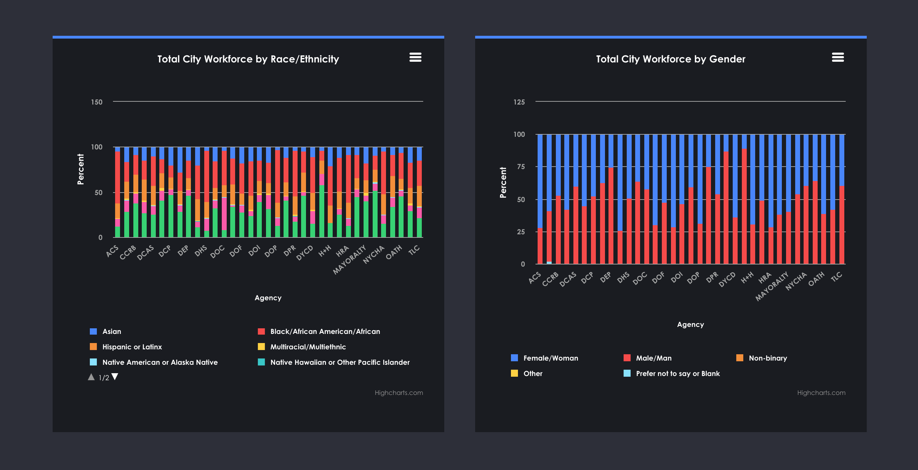Click the Agency axis title under Gender chart
This screenshot has height=470, width=918.
coord(691,324)
